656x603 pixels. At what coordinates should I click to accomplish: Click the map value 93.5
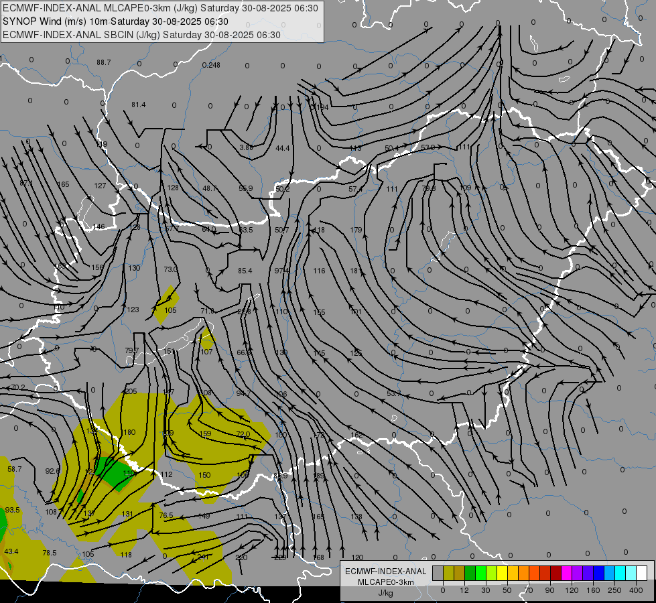tap(12, 510)
